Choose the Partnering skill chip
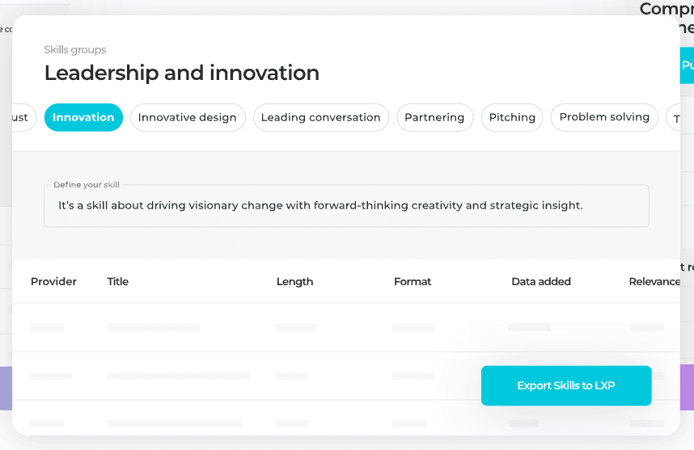The image size is (694, 450). 434,117
